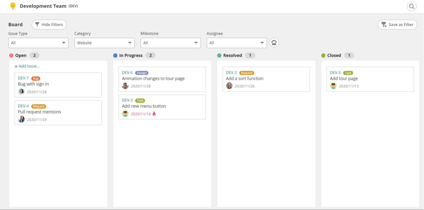Click the teal Resolved status dot
The image size is (424, 210).
tap(219, 55)
